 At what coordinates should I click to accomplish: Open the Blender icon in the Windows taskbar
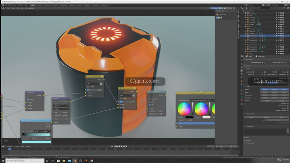click(75, 161)
